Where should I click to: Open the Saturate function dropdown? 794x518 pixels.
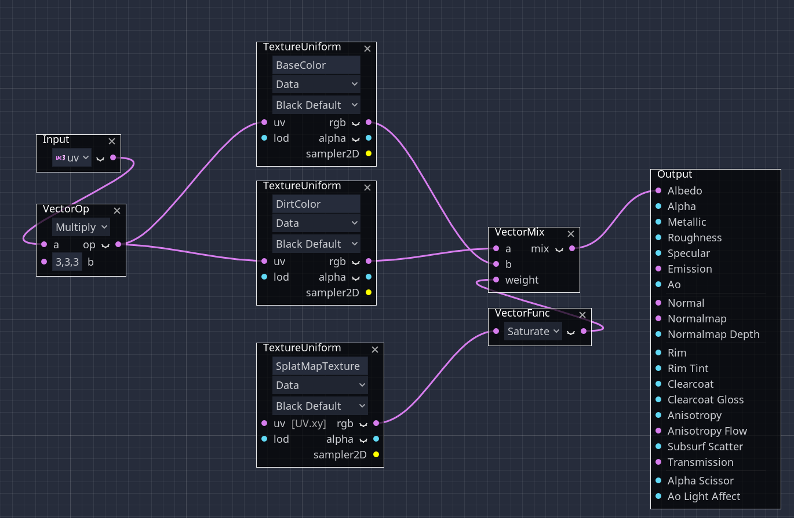tap(533, 332)
